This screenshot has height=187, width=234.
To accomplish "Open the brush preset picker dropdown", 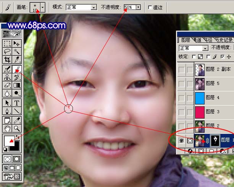I will click(43, 7).
